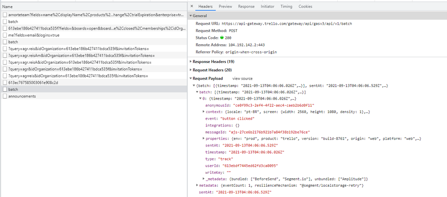Open the Response tab
The height and width of the screenshot is (197, 447).
coord(246,6)
